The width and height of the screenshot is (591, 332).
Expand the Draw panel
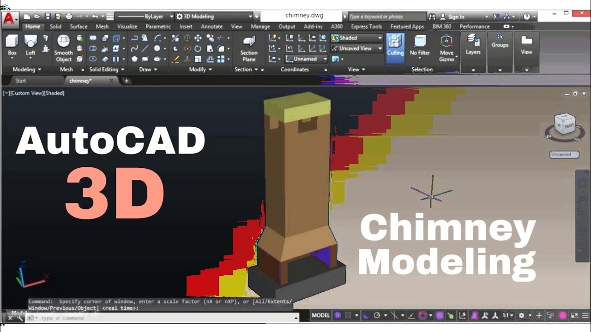click(x=148, y=70)
